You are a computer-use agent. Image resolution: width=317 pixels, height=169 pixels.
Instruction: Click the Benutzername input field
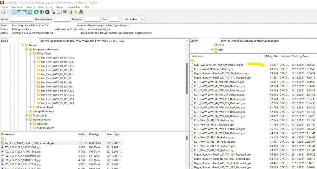(62, 19)
